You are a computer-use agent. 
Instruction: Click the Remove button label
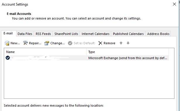pyautogui.click(x=109, y=43)
